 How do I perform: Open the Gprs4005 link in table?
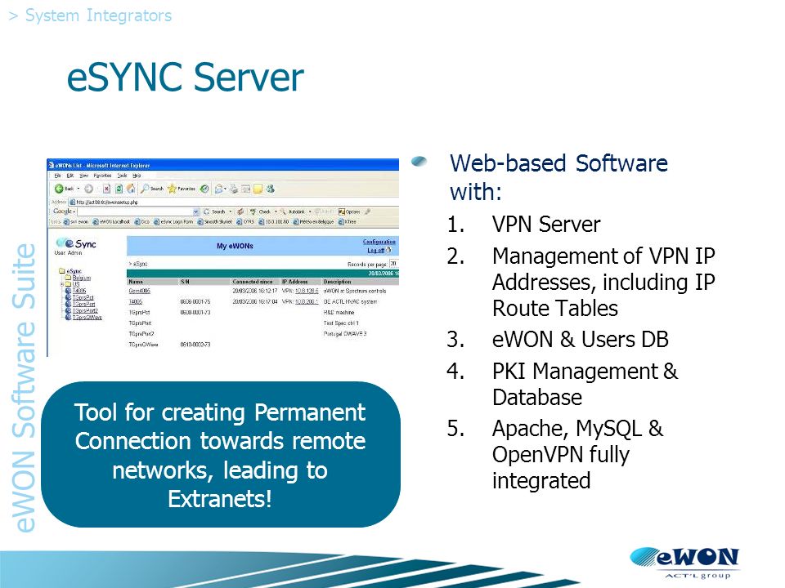pos(140,291)
